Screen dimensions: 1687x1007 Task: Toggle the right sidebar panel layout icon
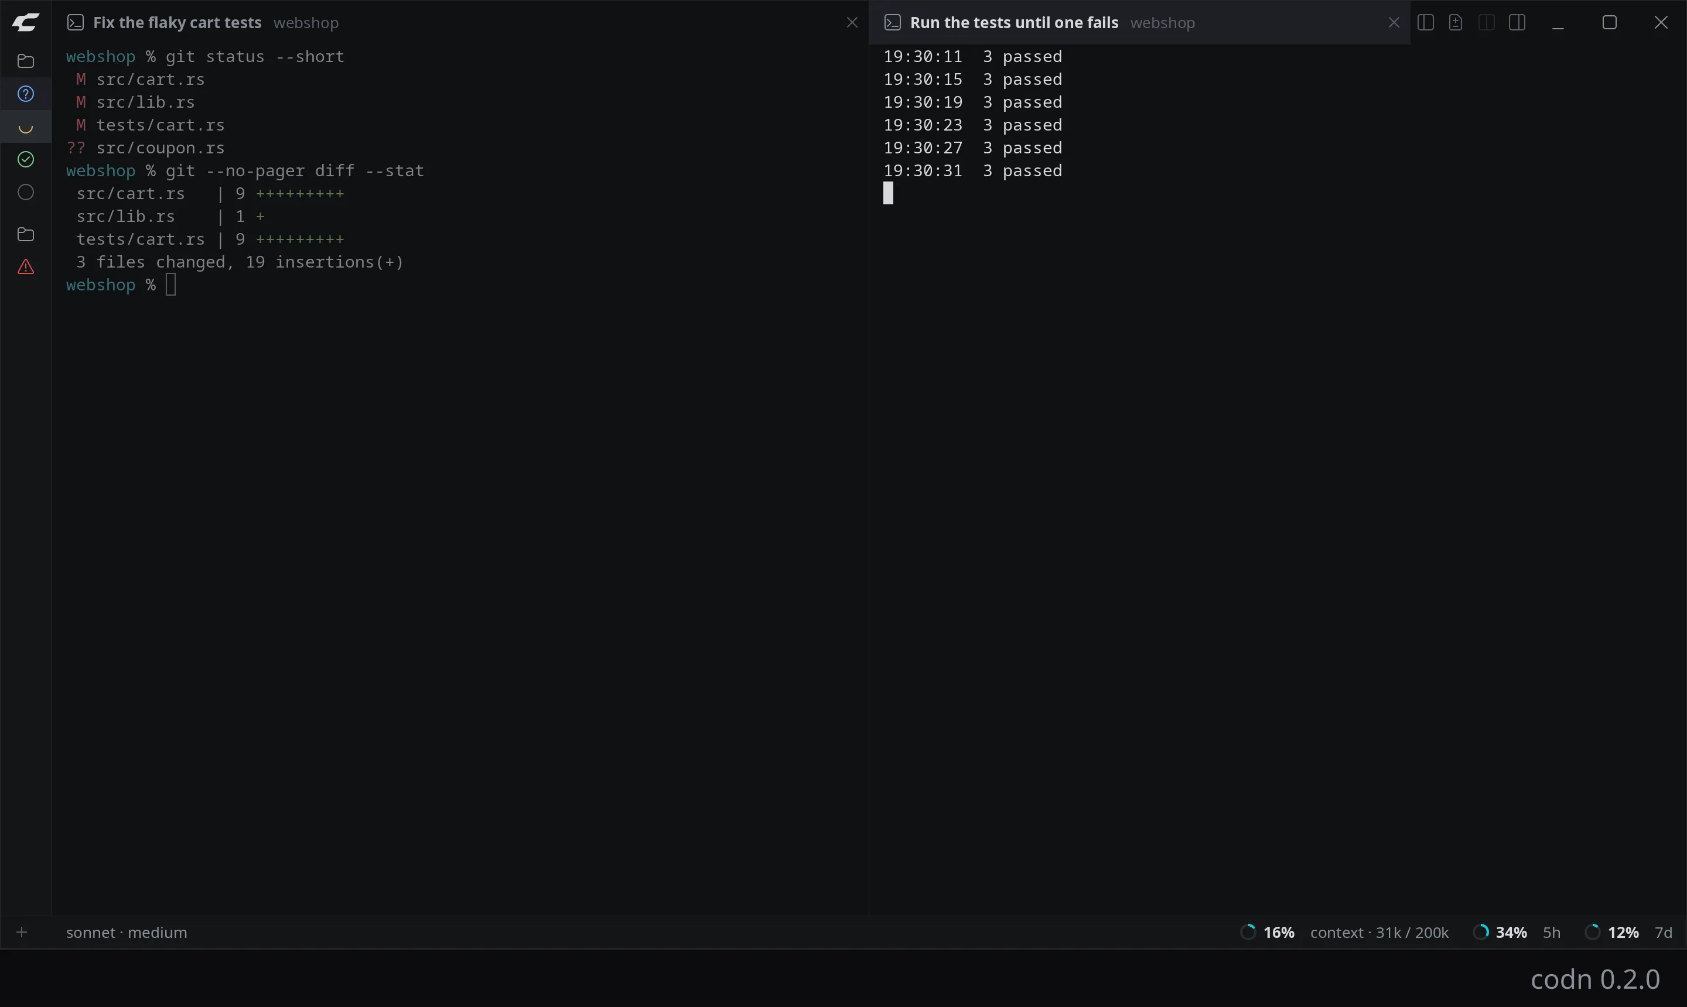[1517, 22]
